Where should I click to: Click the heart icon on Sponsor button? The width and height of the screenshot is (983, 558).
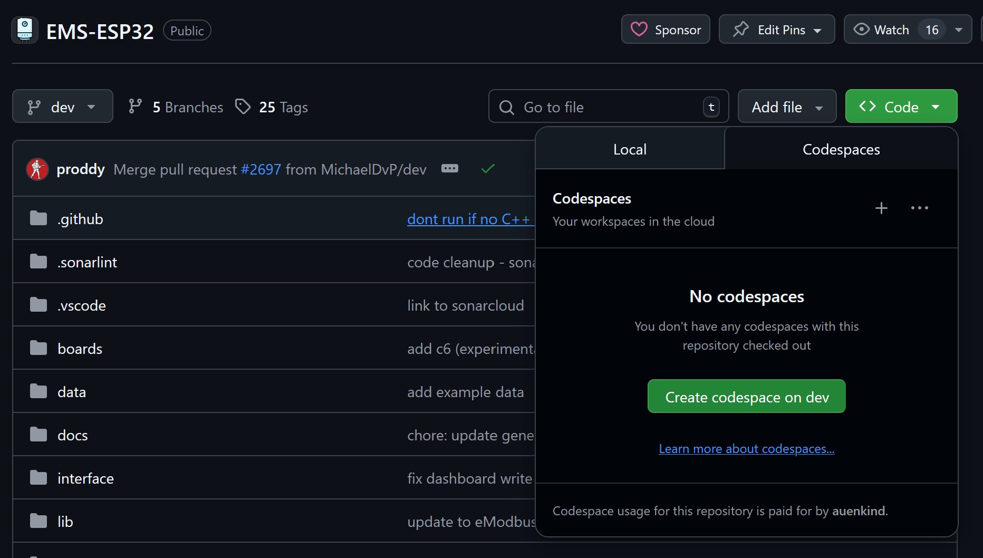pyautogui.click(x=639, y=30)
